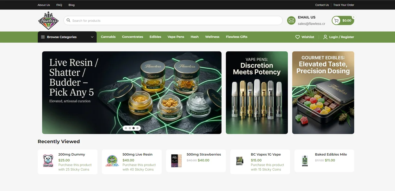The width and height of the screenshot is (395, 191).
Task: Click the cart item count badge
Action: [353, 17]
